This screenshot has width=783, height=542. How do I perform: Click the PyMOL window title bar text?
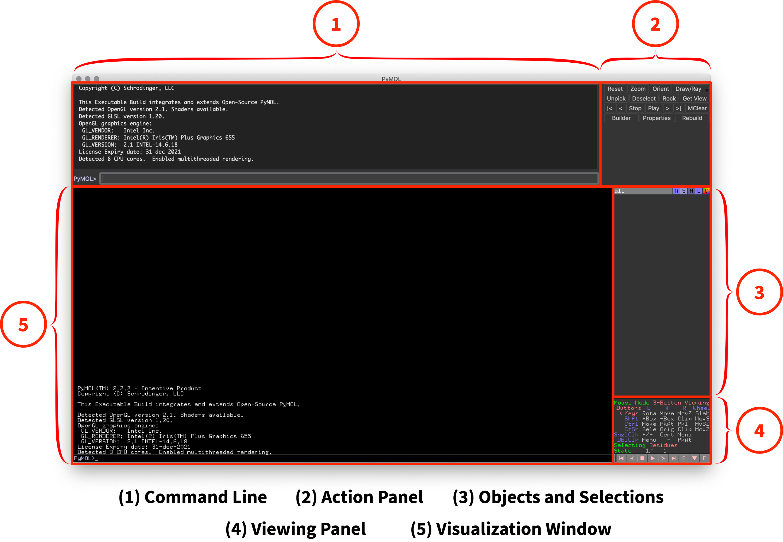391,79
